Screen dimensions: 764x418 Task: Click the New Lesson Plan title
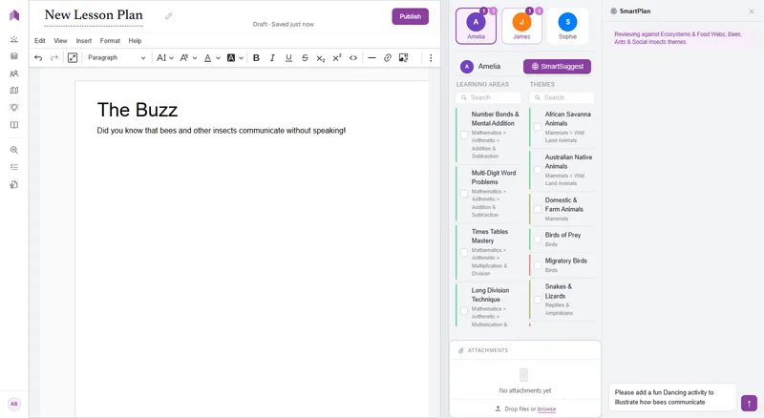[94, 15]
